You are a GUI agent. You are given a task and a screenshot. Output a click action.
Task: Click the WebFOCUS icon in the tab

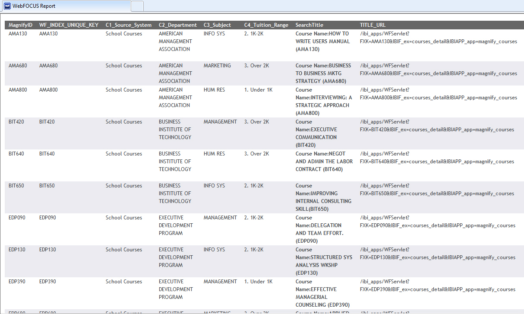point(7,6)
